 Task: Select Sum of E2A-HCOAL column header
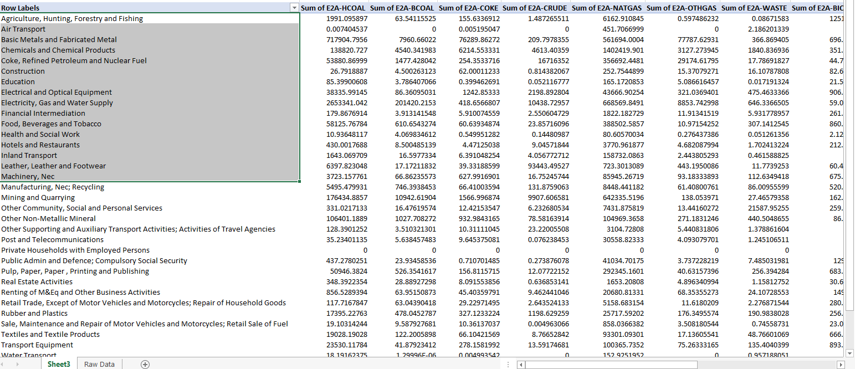point(333,8)
